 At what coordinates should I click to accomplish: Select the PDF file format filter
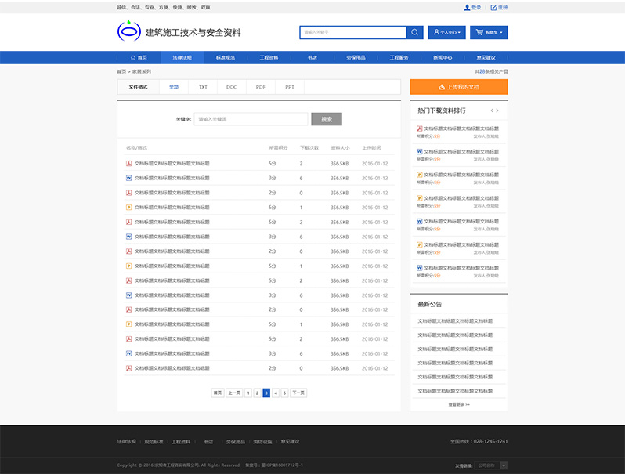pyautogui.click(x=260, y=87)
